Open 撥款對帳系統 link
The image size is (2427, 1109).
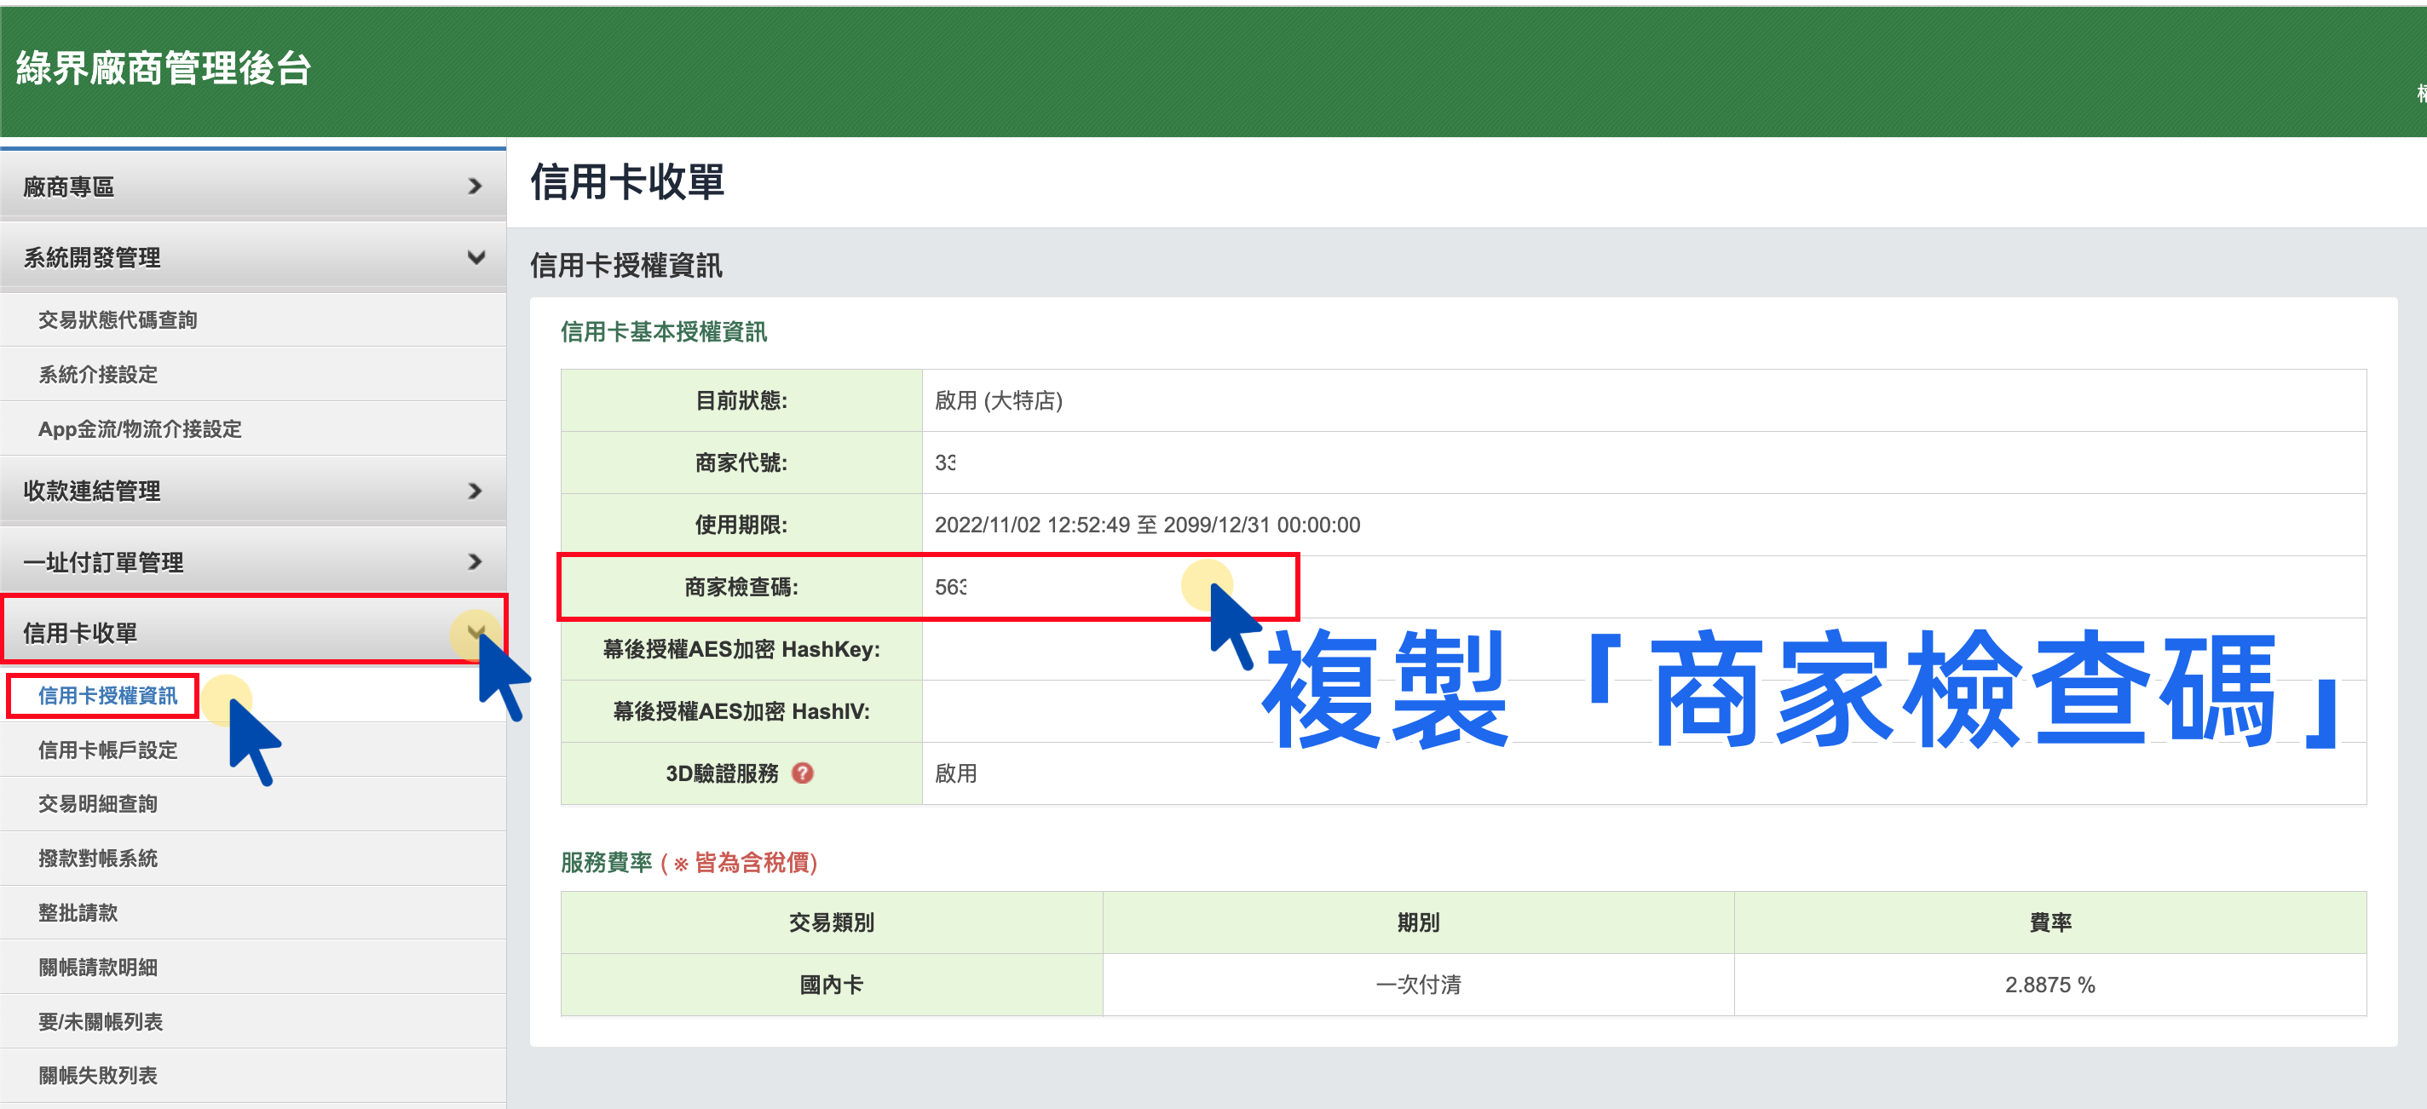(98, 859)
